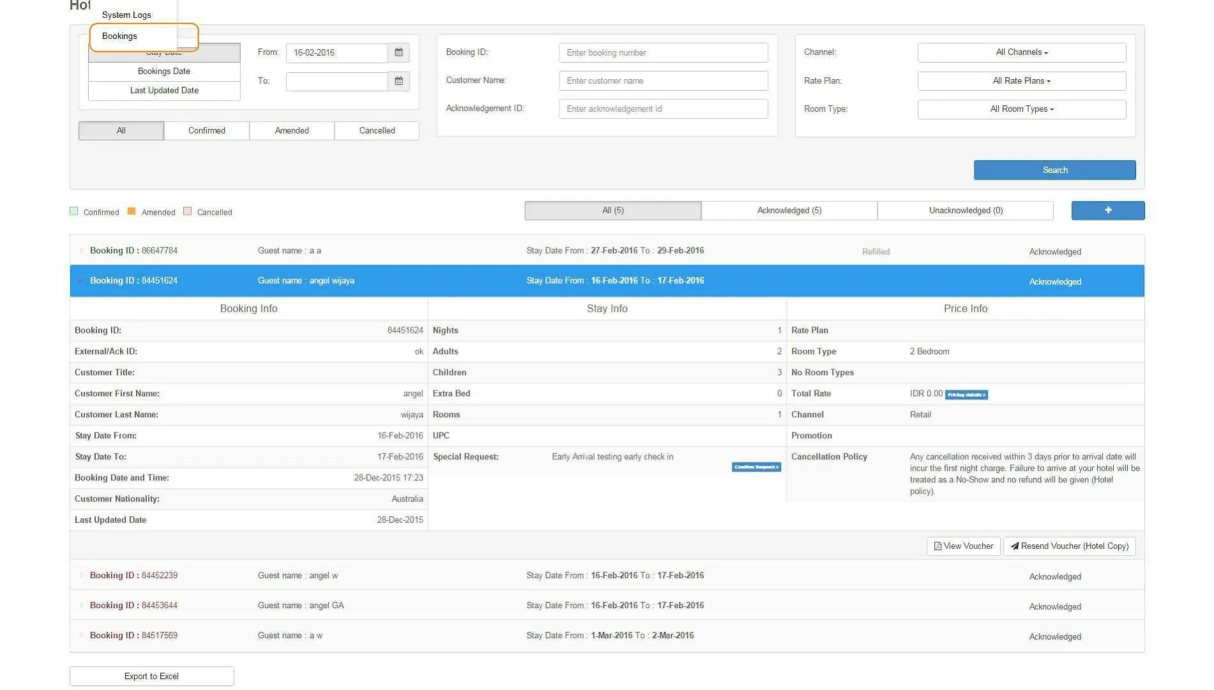Focus the Acknowledgement ID input field
This screenshot has width=1214, height=690.
664,109
